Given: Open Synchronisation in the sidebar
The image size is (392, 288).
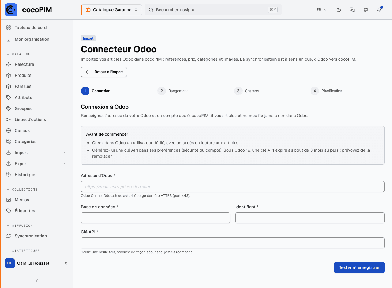Looking at the screenshot, I should tap(37, 236).
